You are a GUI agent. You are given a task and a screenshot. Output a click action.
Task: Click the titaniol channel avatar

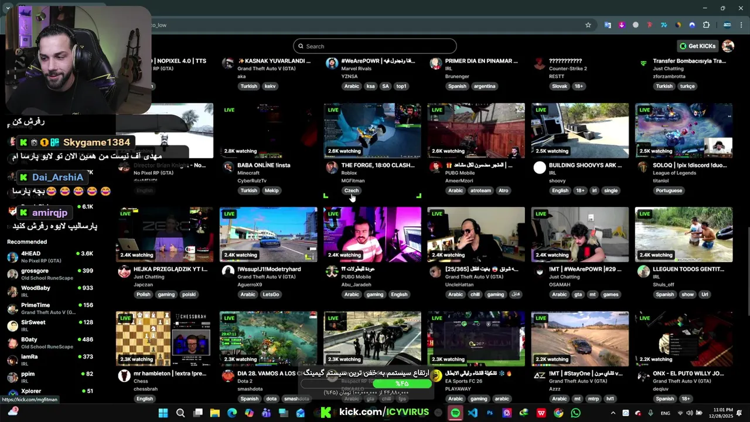pos(643,168)
